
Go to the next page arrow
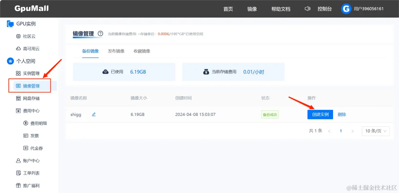pos(353,131)
